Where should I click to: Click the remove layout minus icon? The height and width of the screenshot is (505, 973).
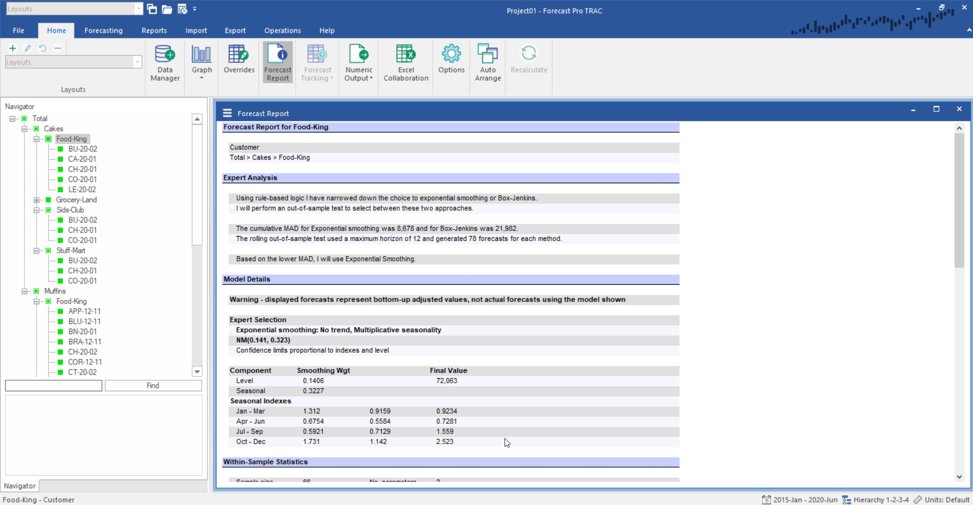pos(58,48)
